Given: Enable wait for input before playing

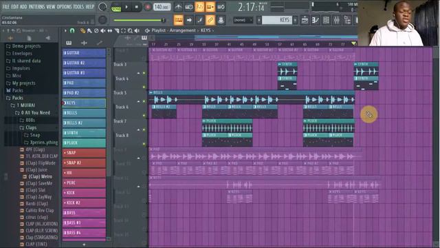Looking at the screenshot, I should [189, 7].
